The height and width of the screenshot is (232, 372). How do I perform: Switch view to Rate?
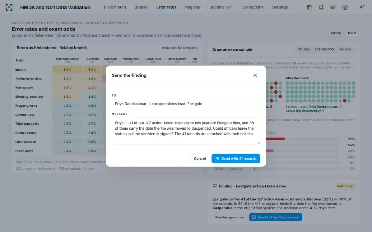[x=352, y=33]
